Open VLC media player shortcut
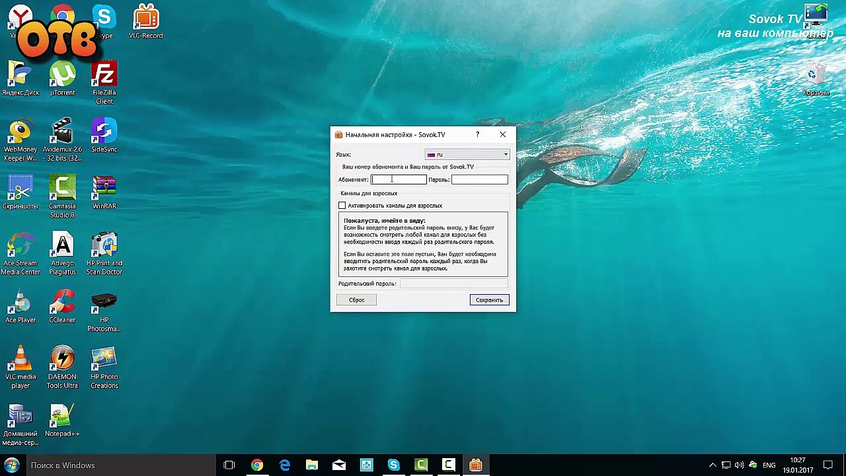 (20, 361)
